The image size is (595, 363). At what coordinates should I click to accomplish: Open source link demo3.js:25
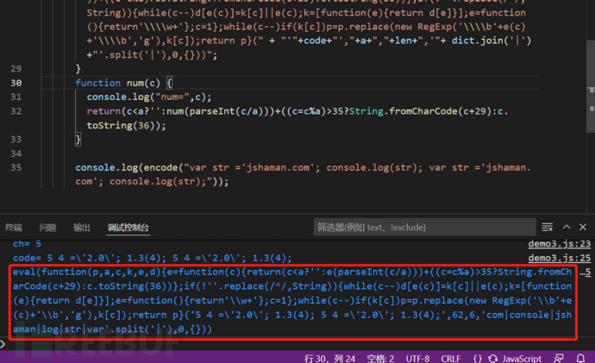pos(560,259)
